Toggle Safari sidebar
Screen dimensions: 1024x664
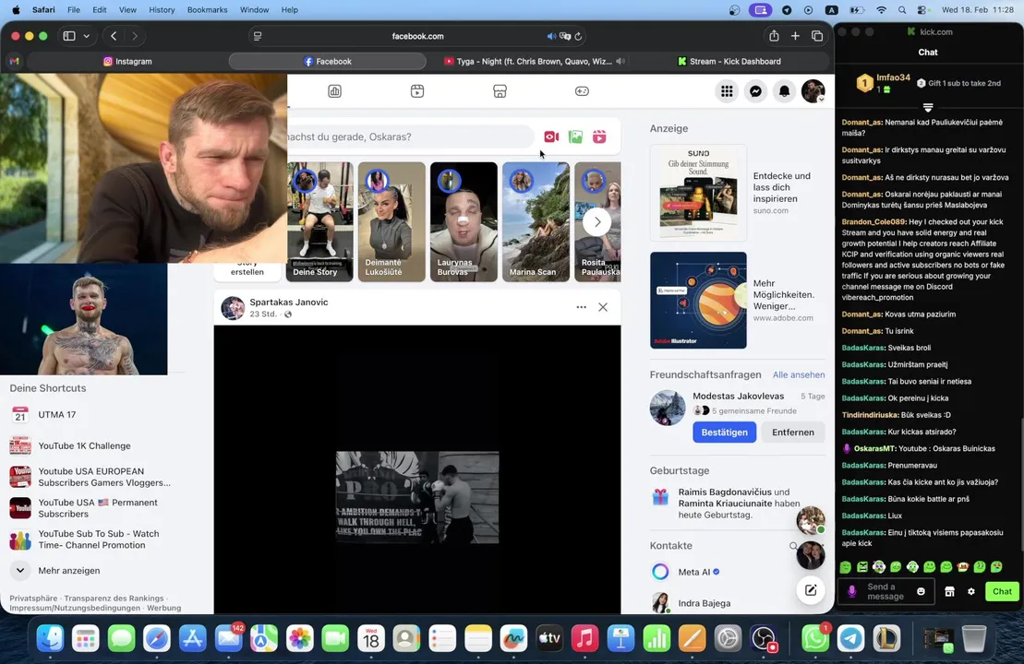(69, 37)
